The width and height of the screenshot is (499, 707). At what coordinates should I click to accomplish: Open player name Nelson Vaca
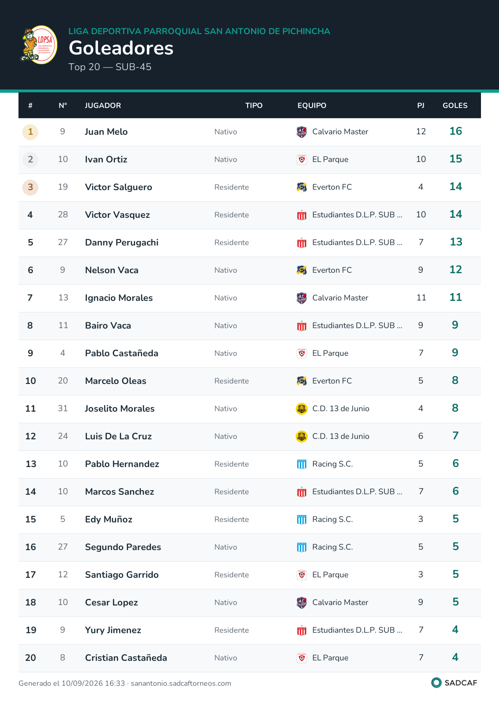tap(112, 270)
